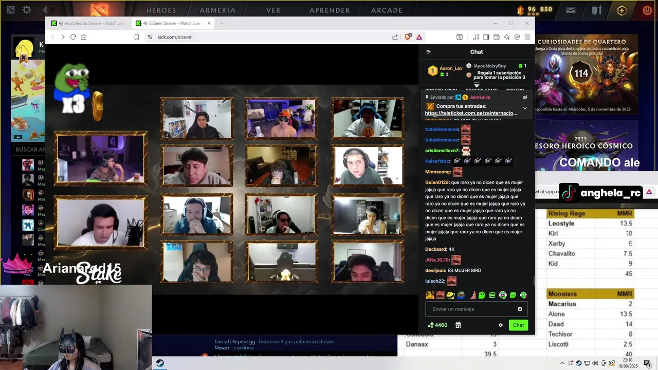Click the Brave Rewards triangle icon
This screenshot has width=658, height=370.
[419, 37]
